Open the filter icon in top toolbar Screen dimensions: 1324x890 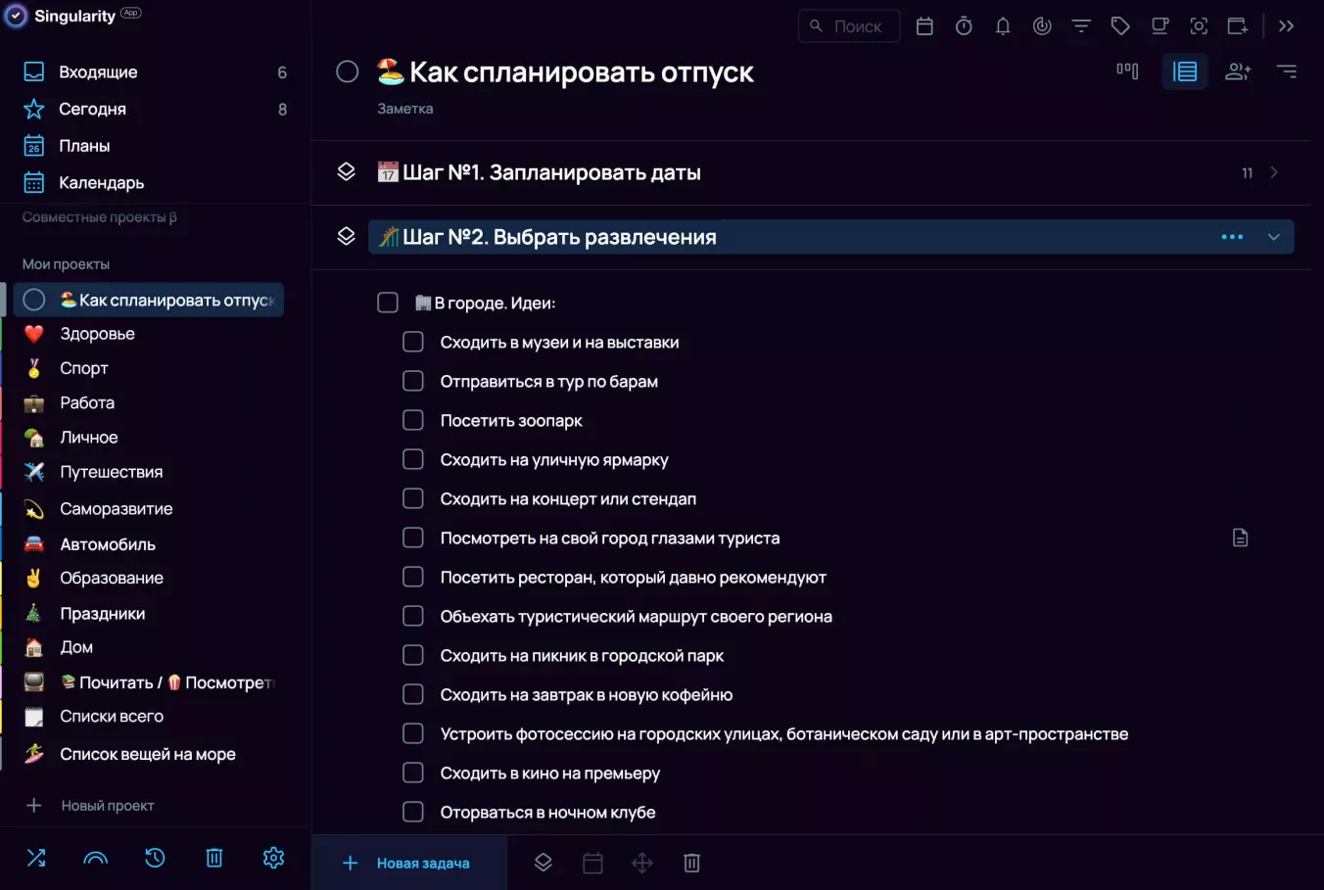coord(1081,26)
